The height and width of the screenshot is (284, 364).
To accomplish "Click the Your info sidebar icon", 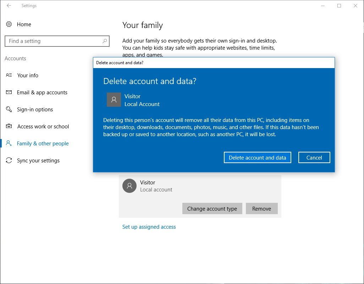I will (x=9, y=75).
